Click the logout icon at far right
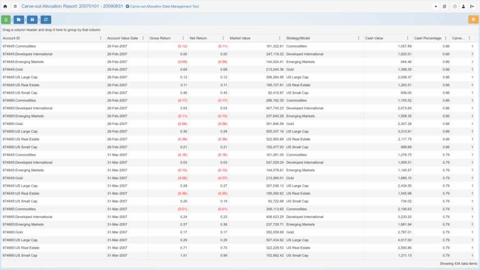Viewport: 480px width, 270px height. coord(472,6)
